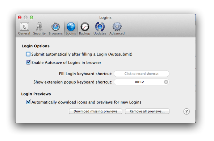Open help with the question mark button
Viewport: 214px width, 141px height.
(x=186, y=112)
